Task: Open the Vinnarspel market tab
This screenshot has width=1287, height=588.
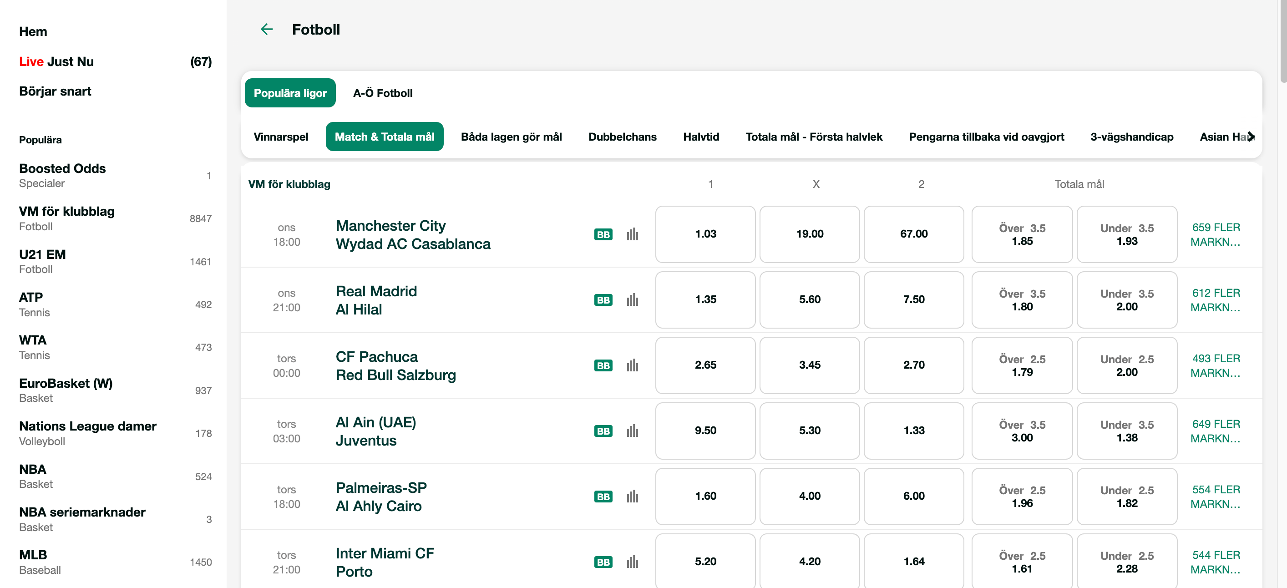Action: tap(281, 137)
